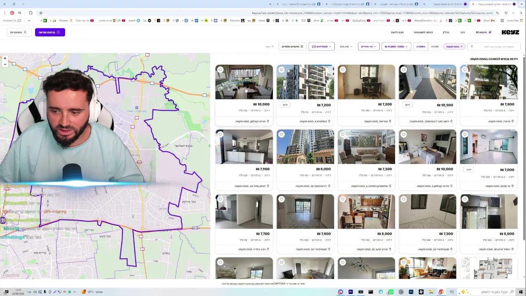Image resolution: width=526 pixels, height=296 pixels.
Task: Open the Chrome icon in the taskbar
Action: point(441,292)
